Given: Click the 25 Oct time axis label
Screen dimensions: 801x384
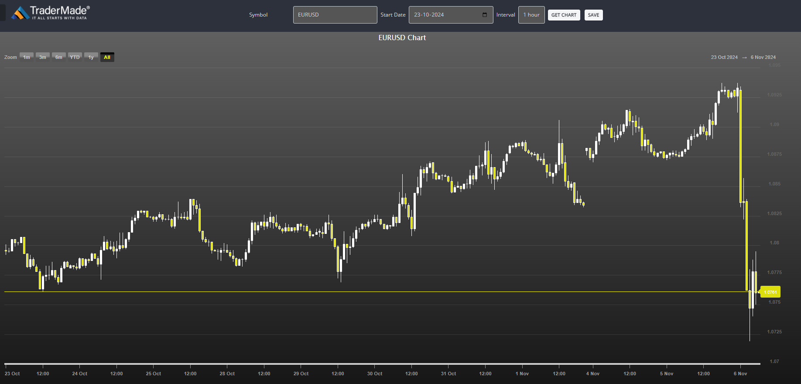Looking at the screenshot, I should (154, 374).
